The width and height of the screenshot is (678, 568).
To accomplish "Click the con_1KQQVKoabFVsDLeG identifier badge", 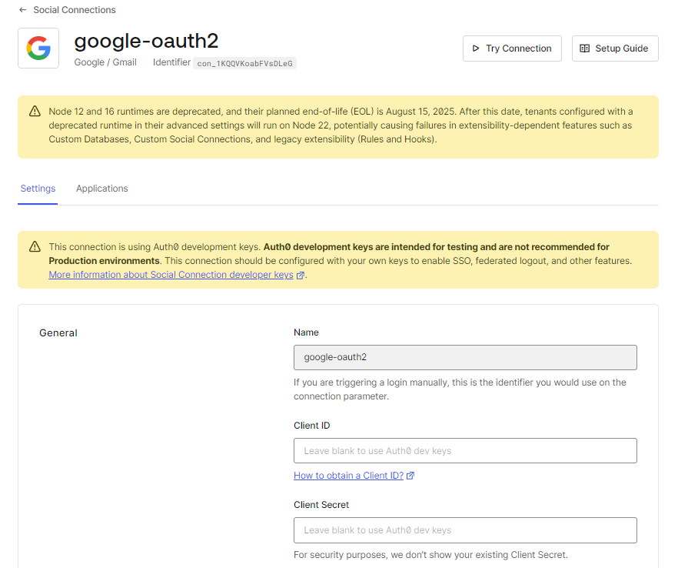I will (244, 63).
